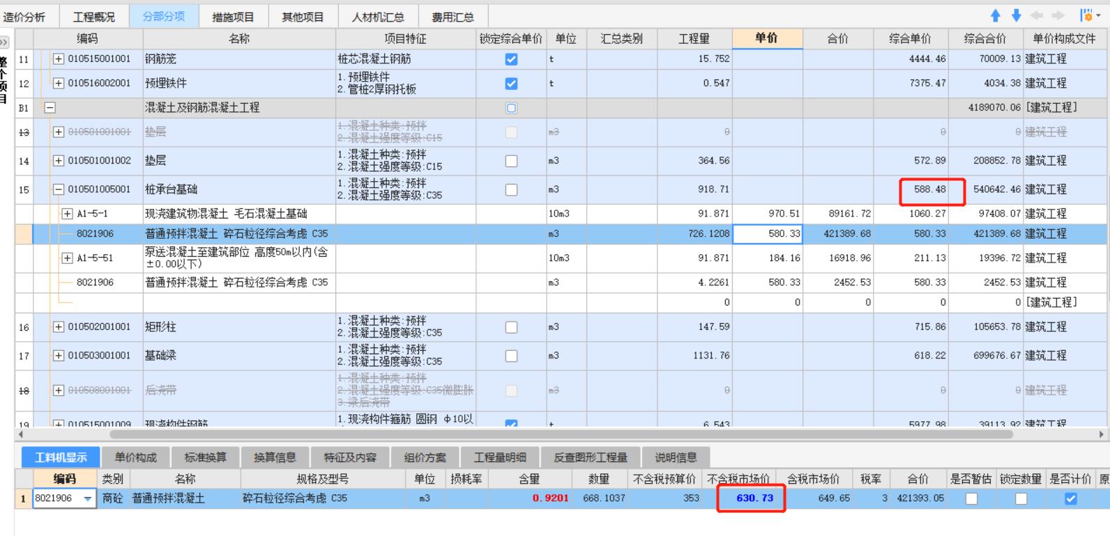The width and height of the screenshot is (1110, 536).
Task: Open the 措施项目 tab
Action: [234, 17]
